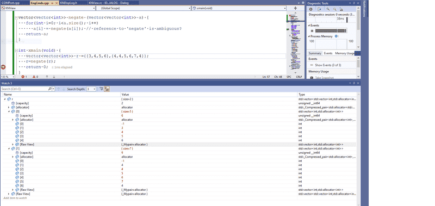Click the Show Events (3 of 3) link
Viewport: 435px width, 206px height.
(x=328, y=65)
